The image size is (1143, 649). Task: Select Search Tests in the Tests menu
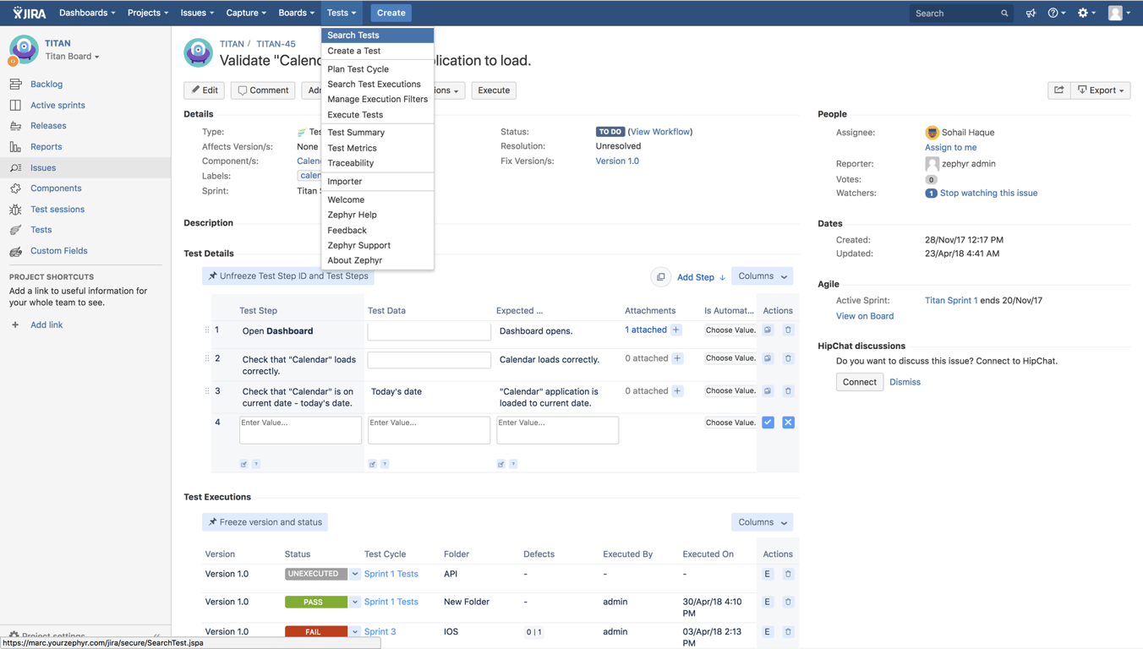[x=377, y=35]
